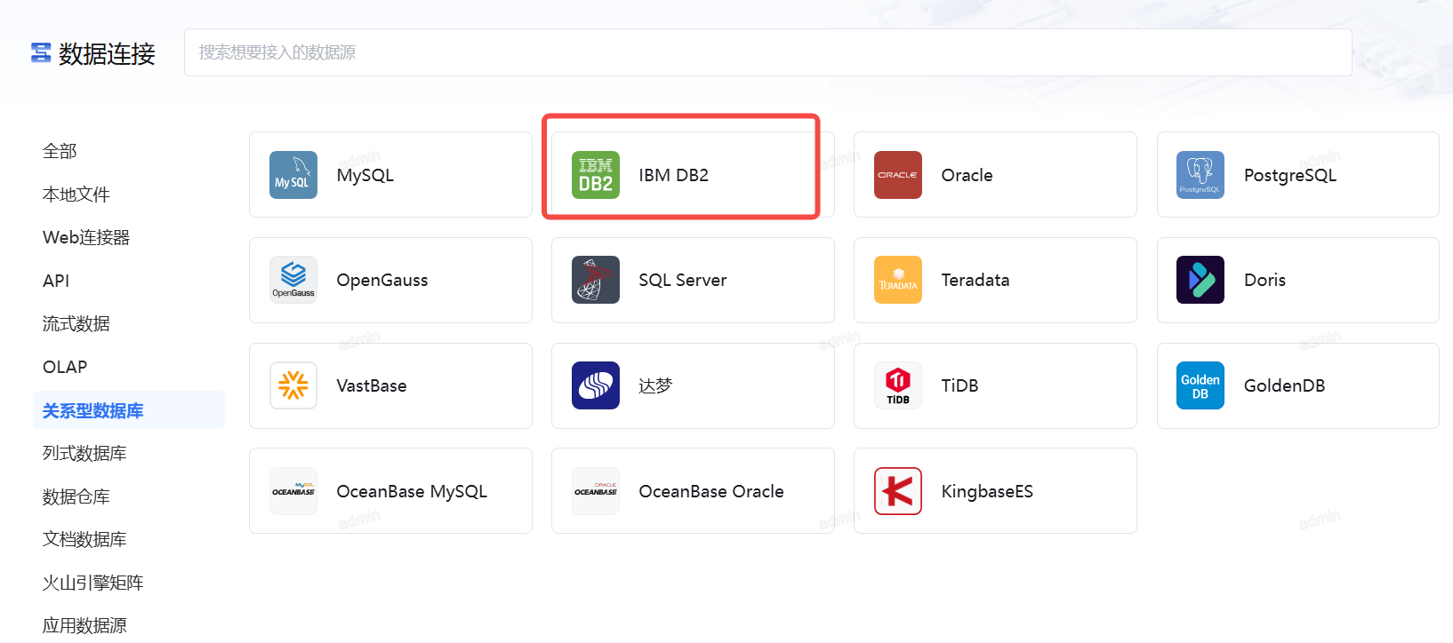
Task: Pick the VastBase card label
Action: (372, 385)
